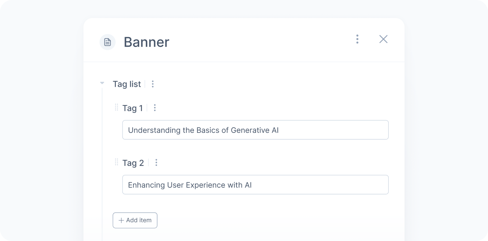Open the Tag 1 options menu

155,108
